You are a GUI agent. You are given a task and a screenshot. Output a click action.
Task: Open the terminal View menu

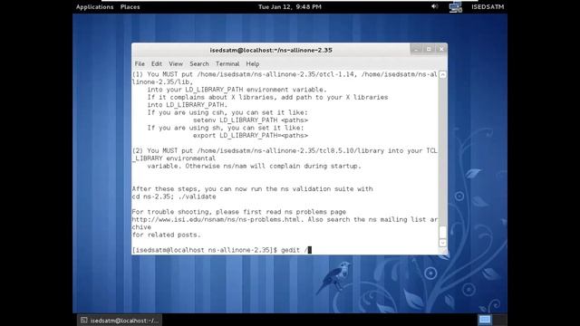click(176, 64)
